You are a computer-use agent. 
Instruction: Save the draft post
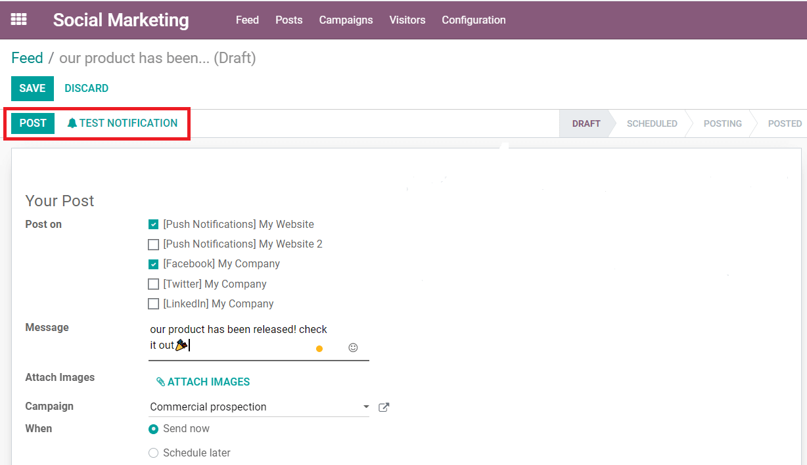click(32, 89)
